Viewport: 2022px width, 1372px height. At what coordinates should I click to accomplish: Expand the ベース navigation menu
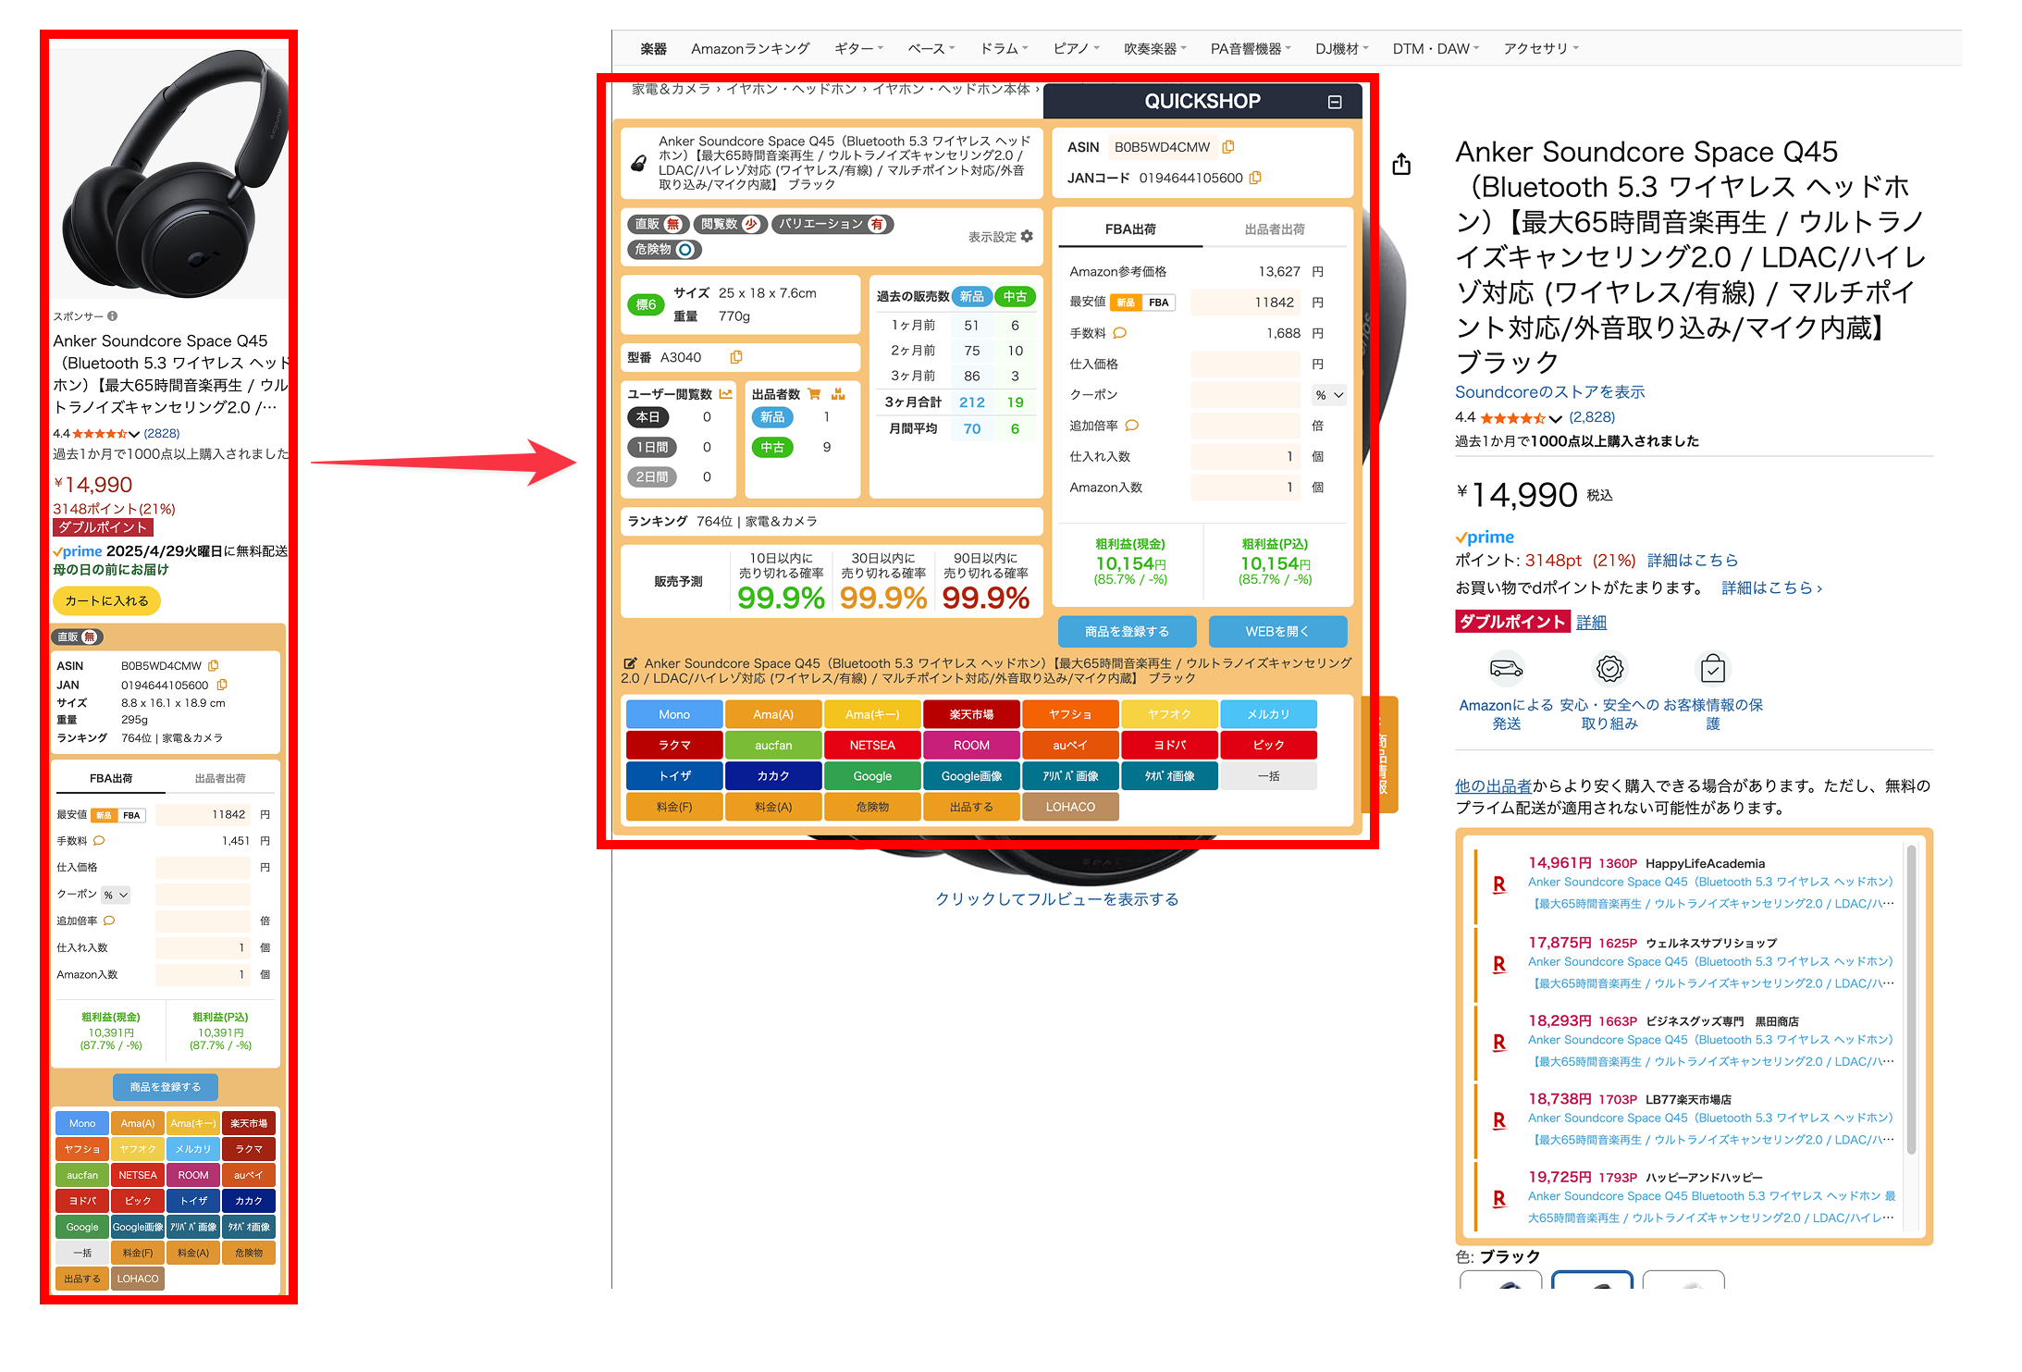tap(931, 48)
